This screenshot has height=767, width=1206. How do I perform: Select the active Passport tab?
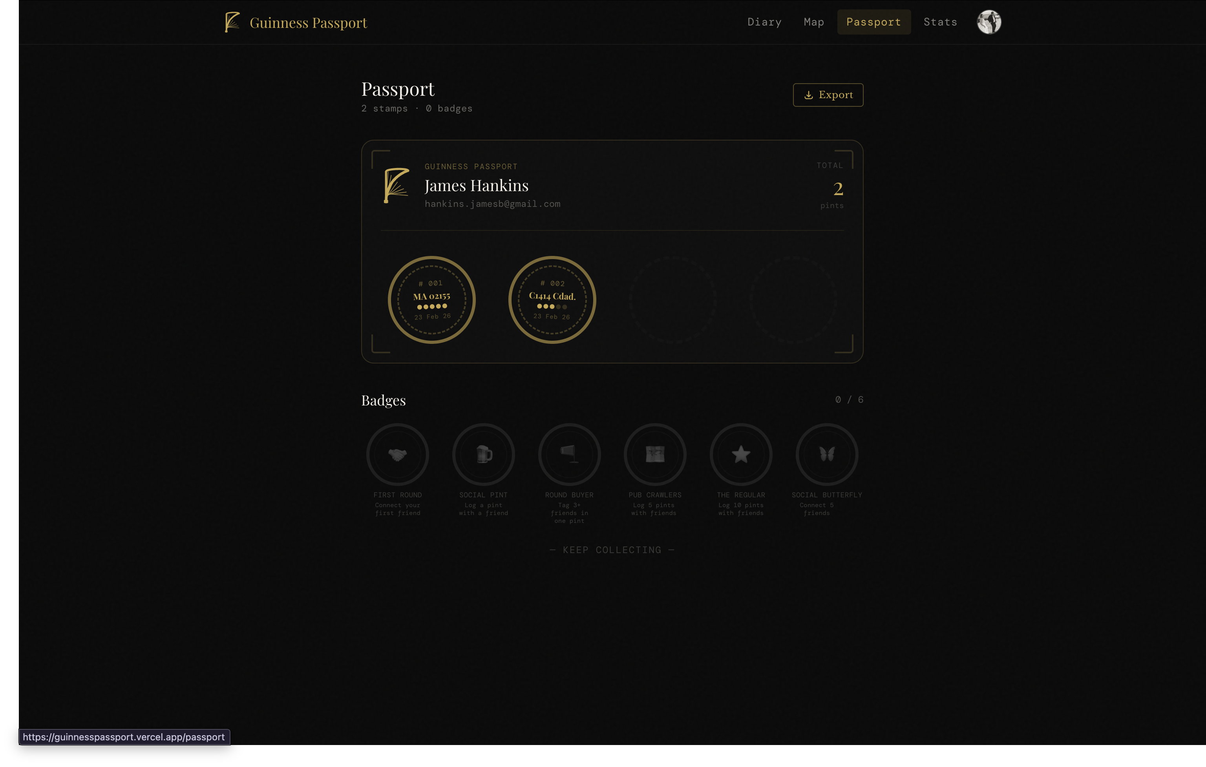873,22
